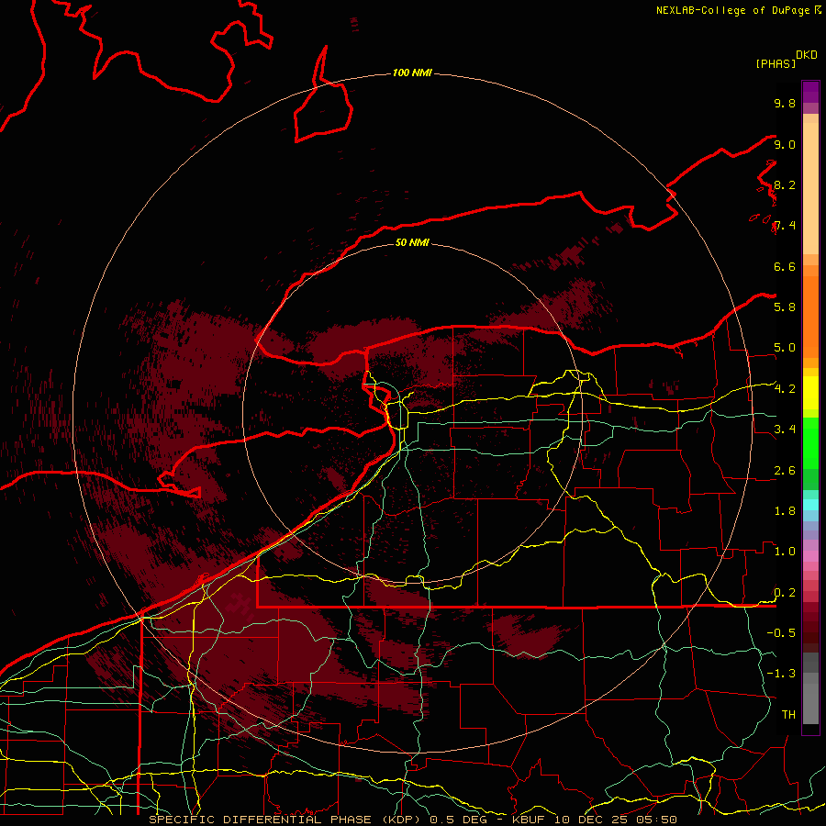Click the 0.5 DEG elevation text
This screenshot has width=826, height=826.
(x=458, y=820)
